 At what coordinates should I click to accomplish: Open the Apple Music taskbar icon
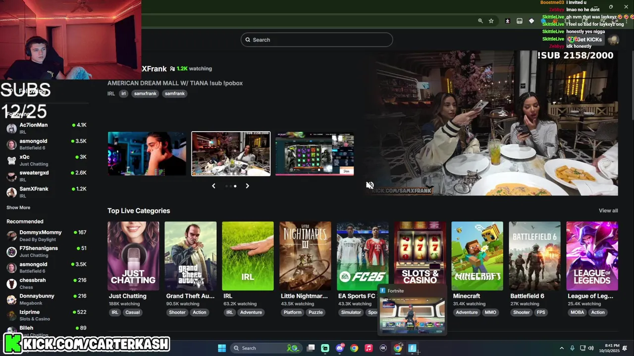pyautogui.click(x=369, y=348)
